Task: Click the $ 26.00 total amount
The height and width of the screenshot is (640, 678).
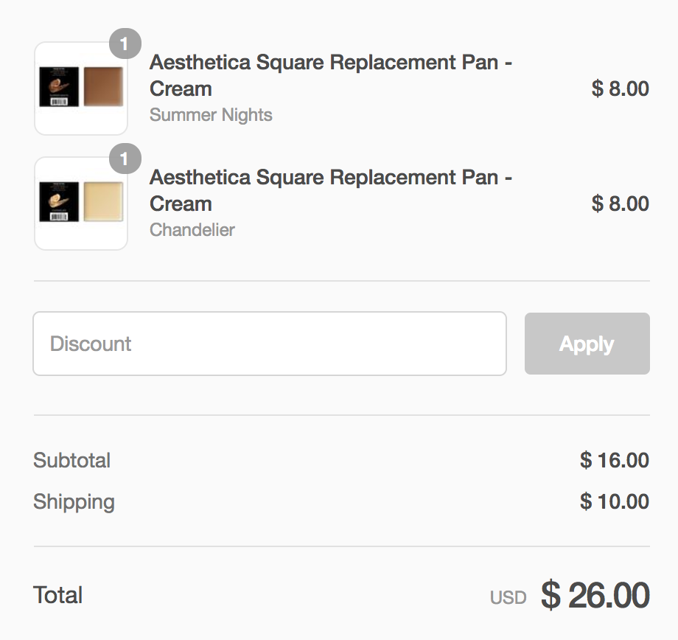Action: 595,595
